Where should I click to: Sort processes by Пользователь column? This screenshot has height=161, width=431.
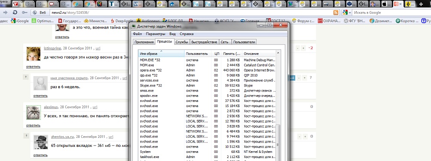198,54
